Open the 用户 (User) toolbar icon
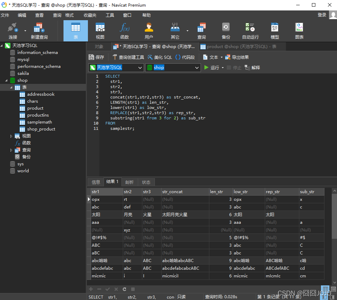The width and height of the screenshot is (337, 300). coord(149,28)
